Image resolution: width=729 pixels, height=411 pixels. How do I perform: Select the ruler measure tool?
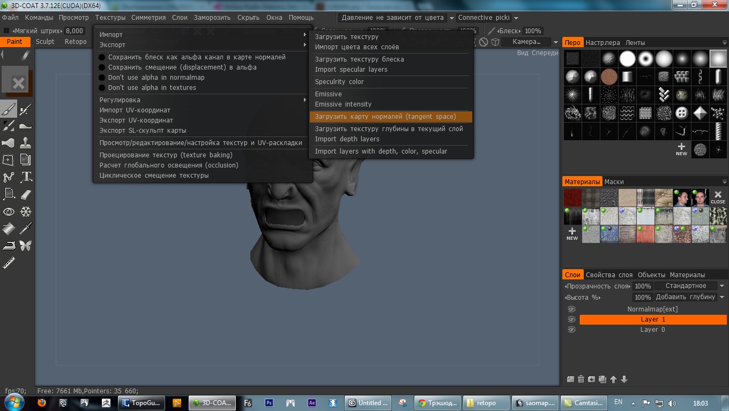[x=9, y=263]
